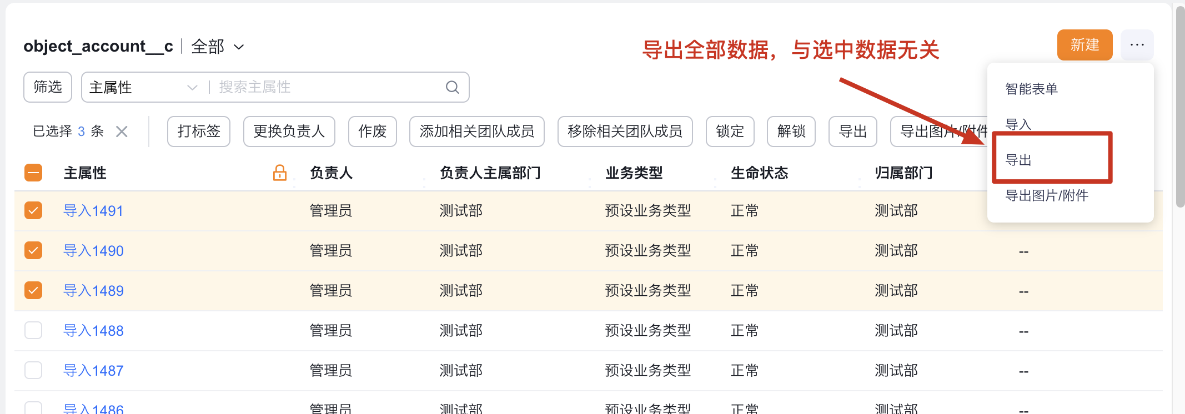1185x414 pixels.
Task: Toggle the header select-all checkbox
Action: click(x=33, y=173)
